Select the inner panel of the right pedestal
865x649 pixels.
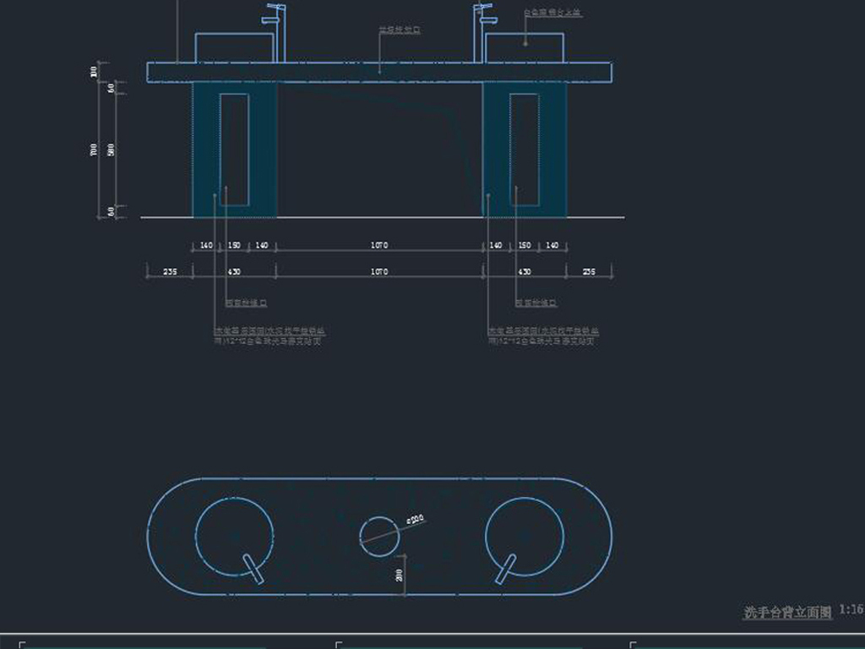(x=525, y=150)
